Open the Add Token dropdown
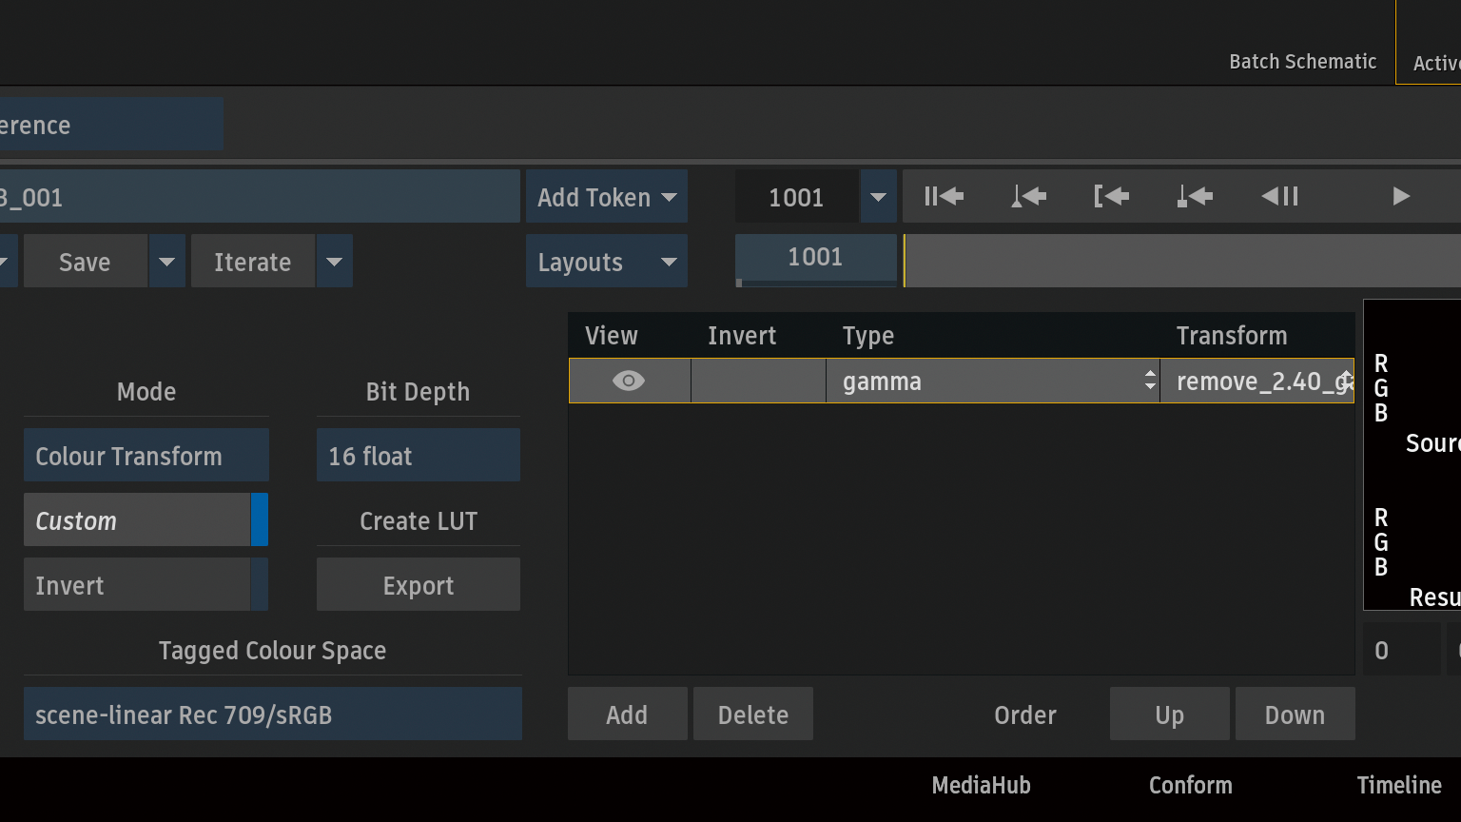This screenshot has height=822, width=1461. point(606,197)
